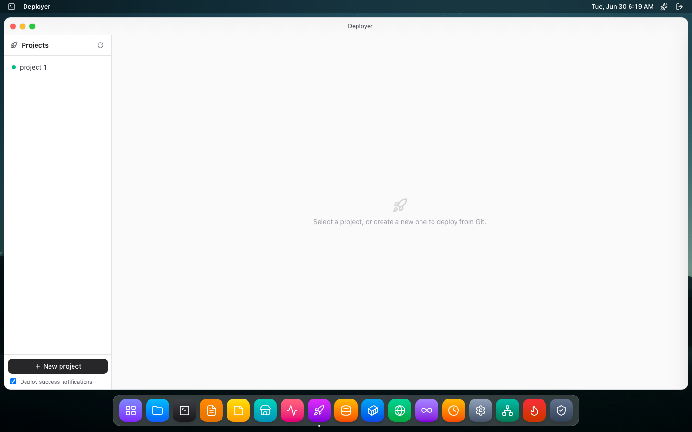This screenshot has width=692, height=432.
Task: Open the app grid launcher in dock
Action: [x=131, y=410]
